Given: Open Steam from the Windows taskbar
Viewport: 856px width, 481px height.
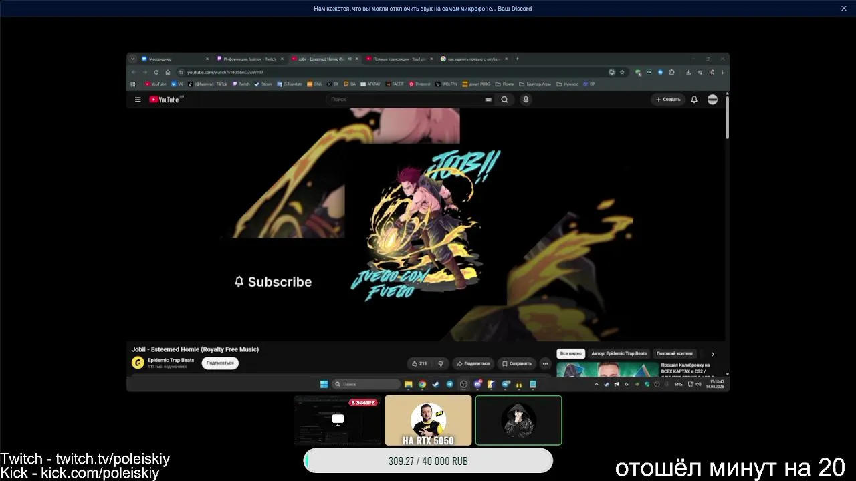Looking at the screenshot, I should [436, 384].
